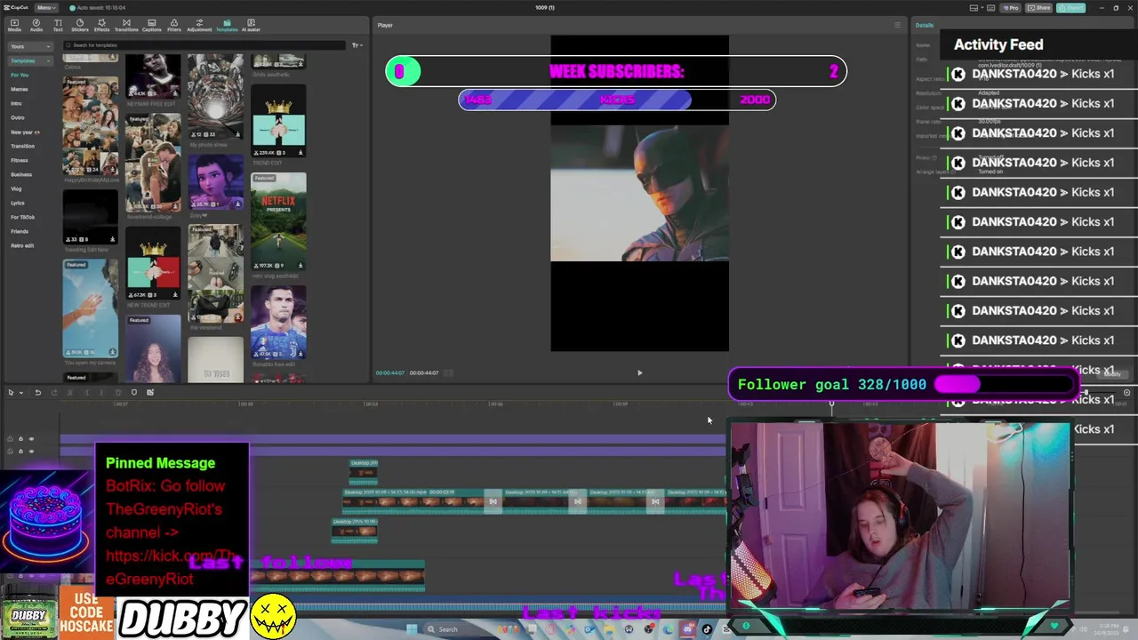Open the first transition between timeline clips
Screen dimensions: 1138x640
(493, 501)
